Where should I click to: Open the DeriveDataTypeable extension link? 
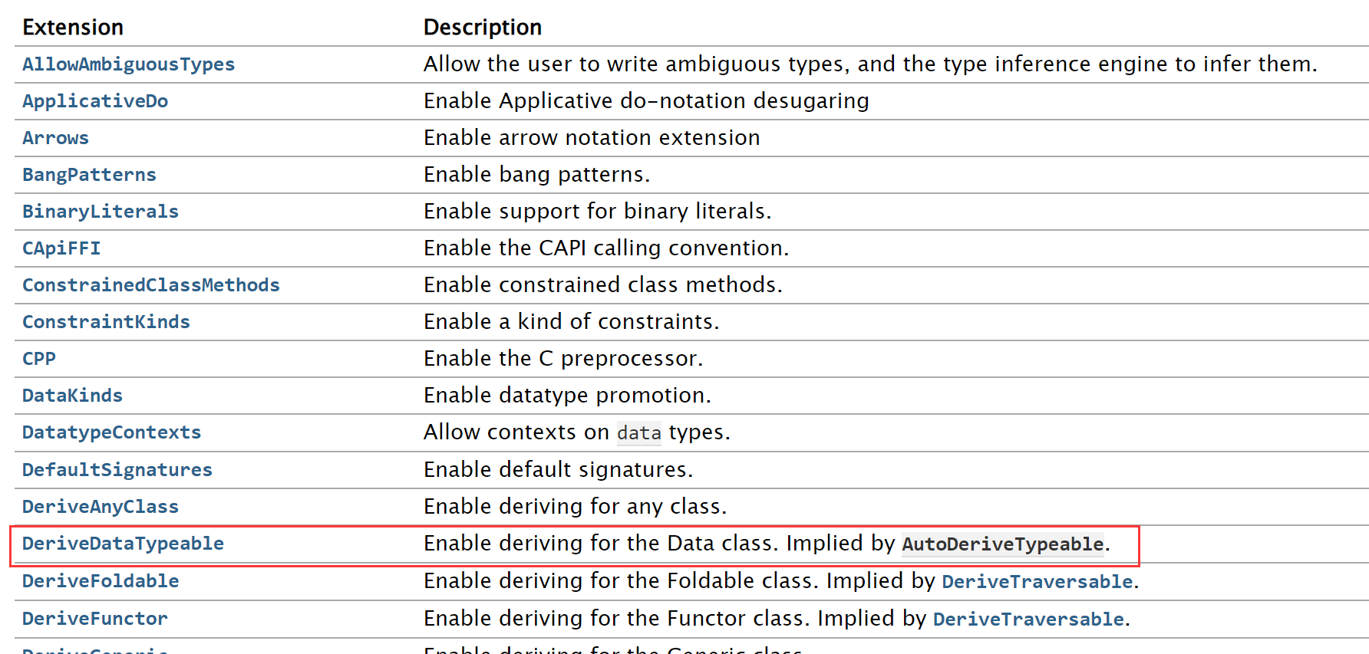click(123, 544)
